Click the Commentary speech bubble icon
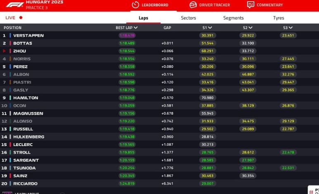 pyautogui.click(x=250, y=5)
